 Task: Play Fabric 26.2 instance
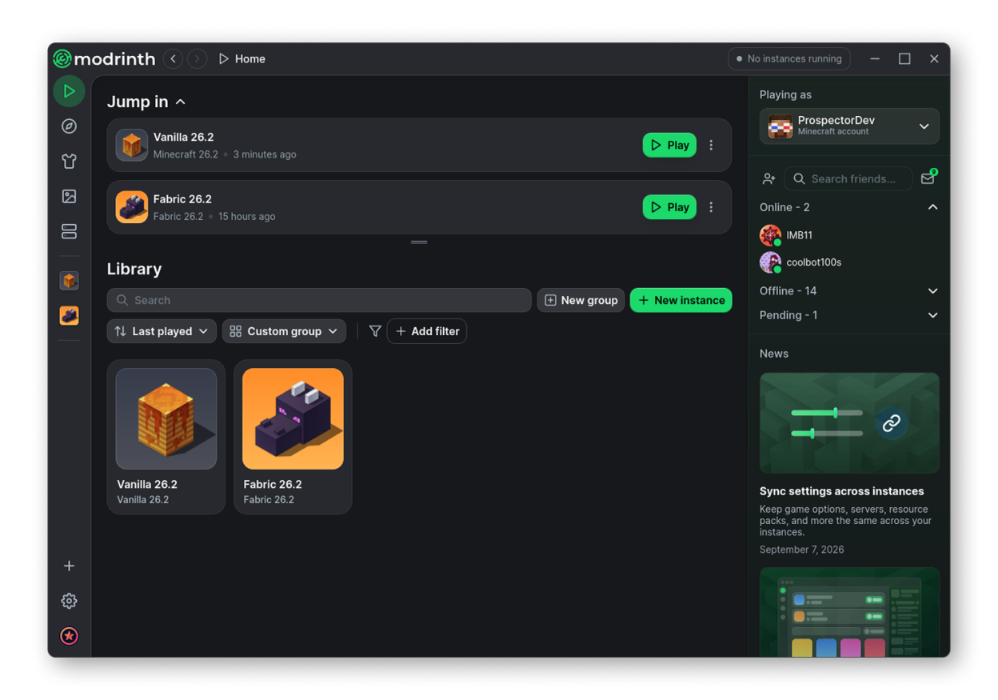point(670,207)
